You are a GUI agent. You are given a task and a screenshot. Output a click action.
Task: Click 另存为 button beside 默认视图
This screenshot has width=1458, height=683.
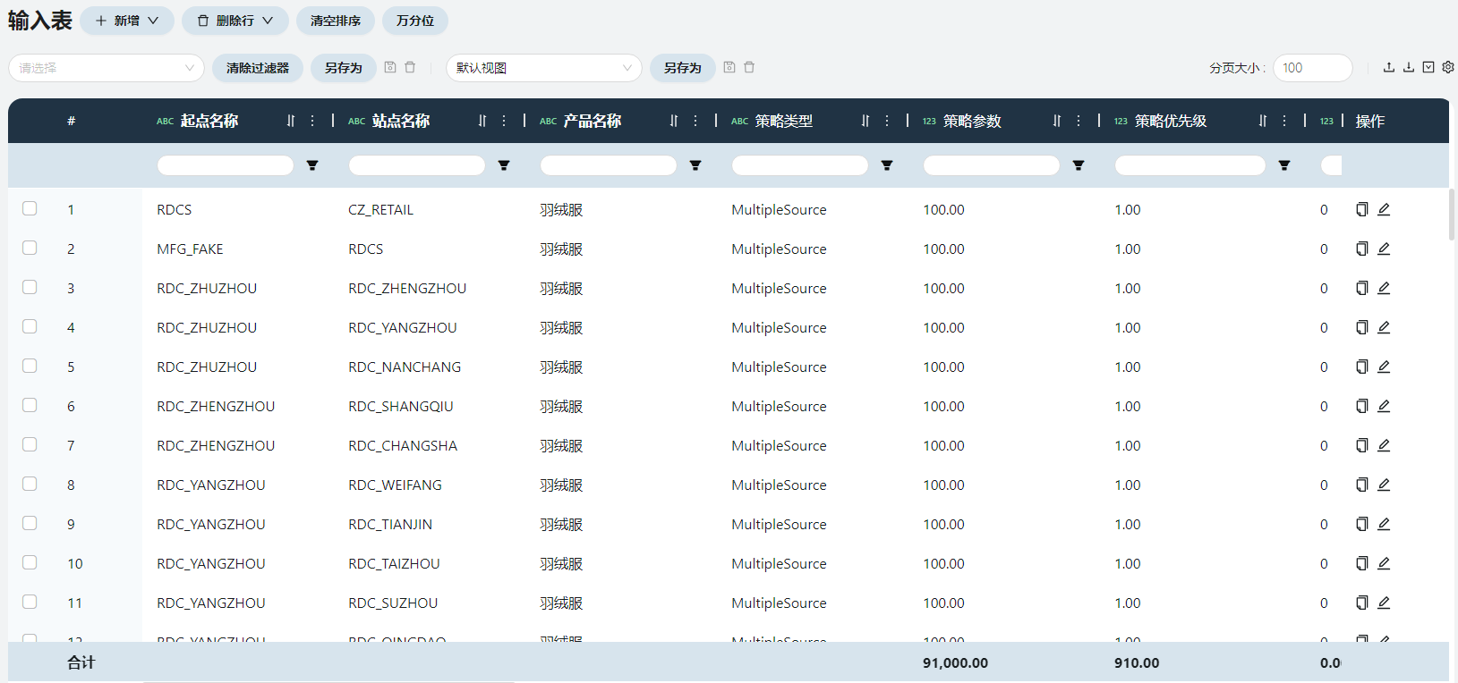[x=683, y=68]
